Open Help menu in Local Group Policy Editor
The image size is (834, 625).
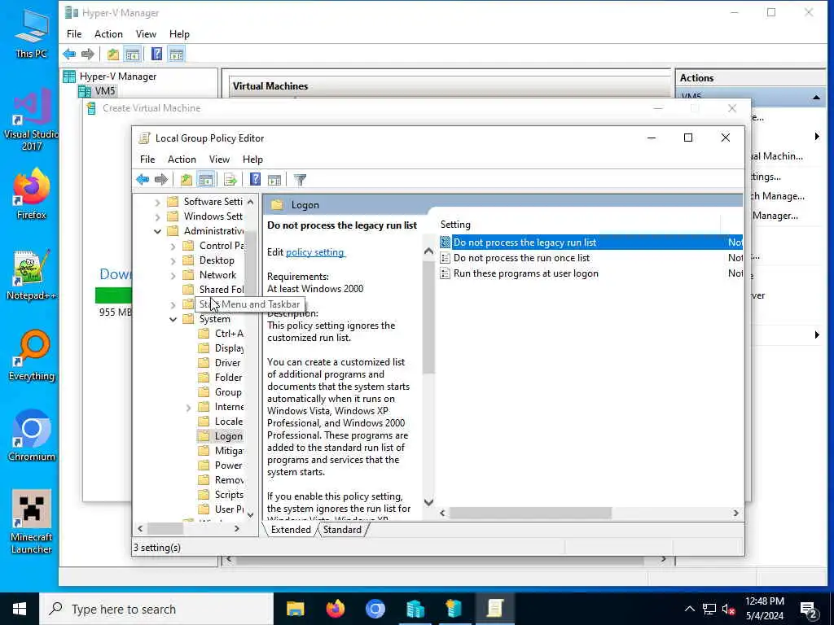(252, 160)
